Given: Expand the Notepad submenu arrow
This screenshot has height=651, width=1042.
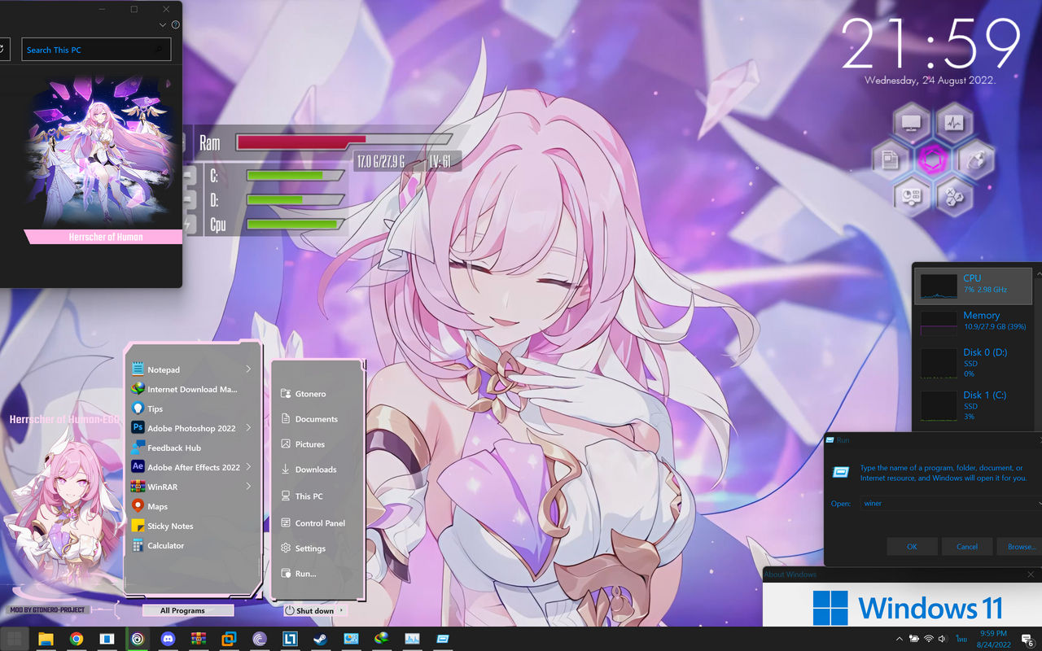Looking at the screenshot, I should tap(248, 369).
